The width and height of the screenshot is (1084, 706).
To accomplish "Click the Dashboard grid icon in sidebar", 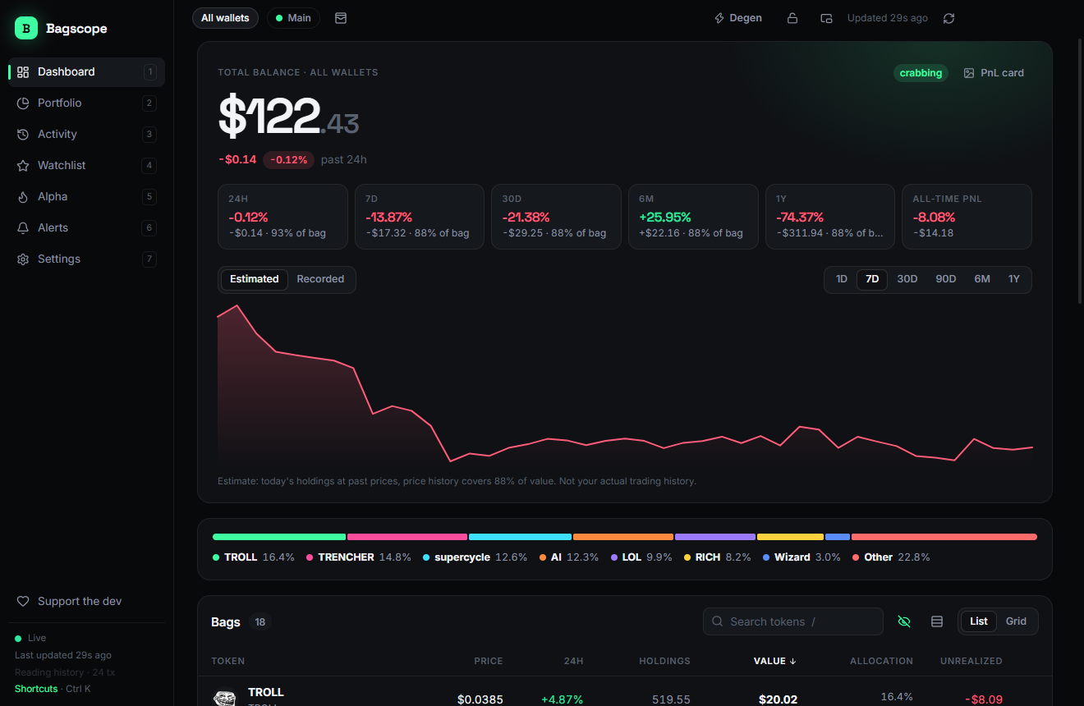I will click(23, 72).
